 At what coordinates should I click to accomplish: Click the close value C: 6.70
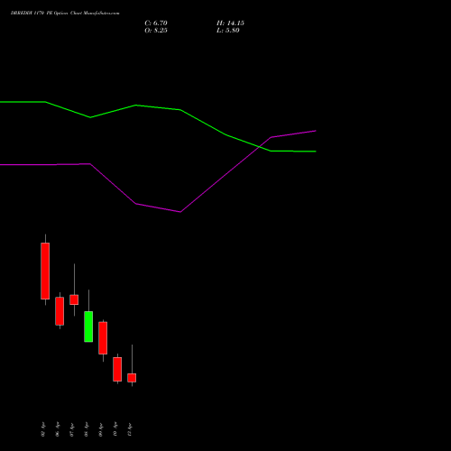tap(156, 23)
